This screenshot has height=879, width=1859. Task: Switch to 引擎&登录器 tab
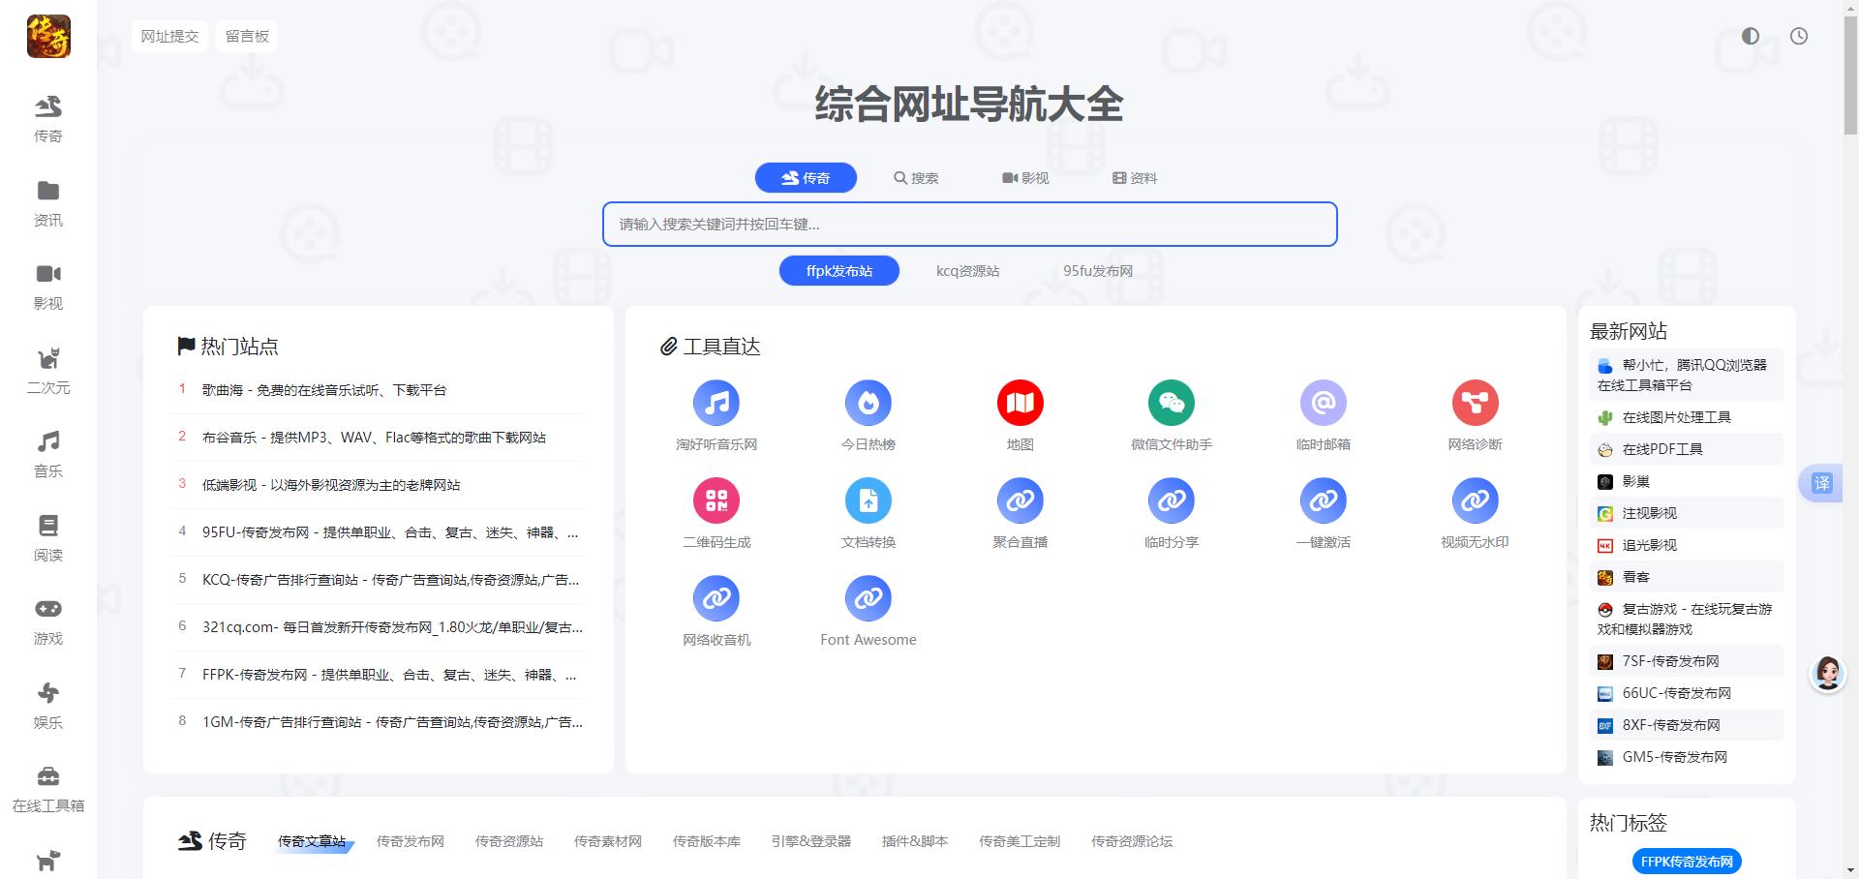[811, 841]
